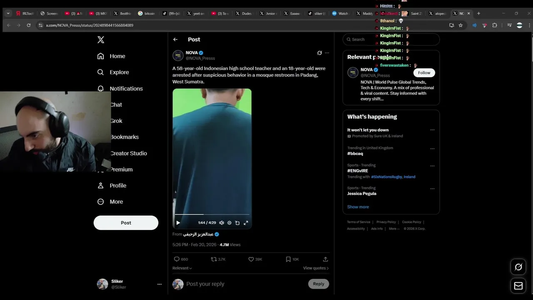Open #SixNationsRugby hashtag link
533x300 pixels.
(386, 177)
